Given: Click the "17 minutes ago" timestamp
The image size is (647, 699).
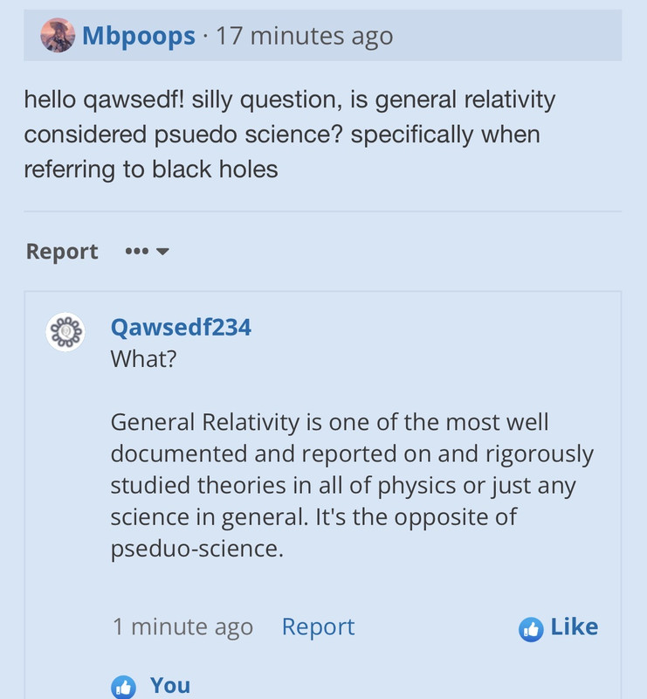Looking at the screenshot, I should pos(305,36).
